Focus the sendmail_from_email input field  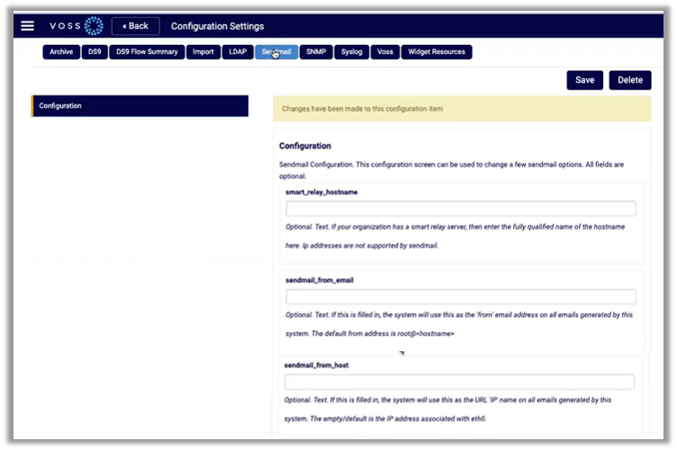click(x=461, y=297)
